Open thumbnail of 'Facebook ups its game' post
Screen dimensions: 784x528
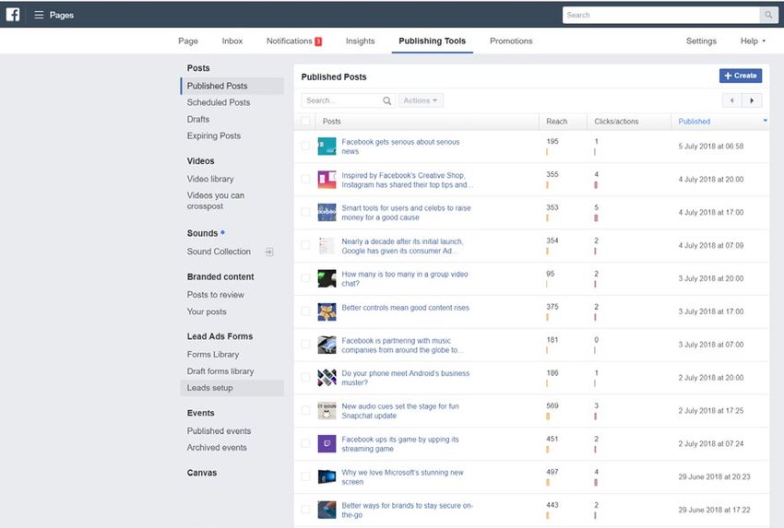[327, 443]
